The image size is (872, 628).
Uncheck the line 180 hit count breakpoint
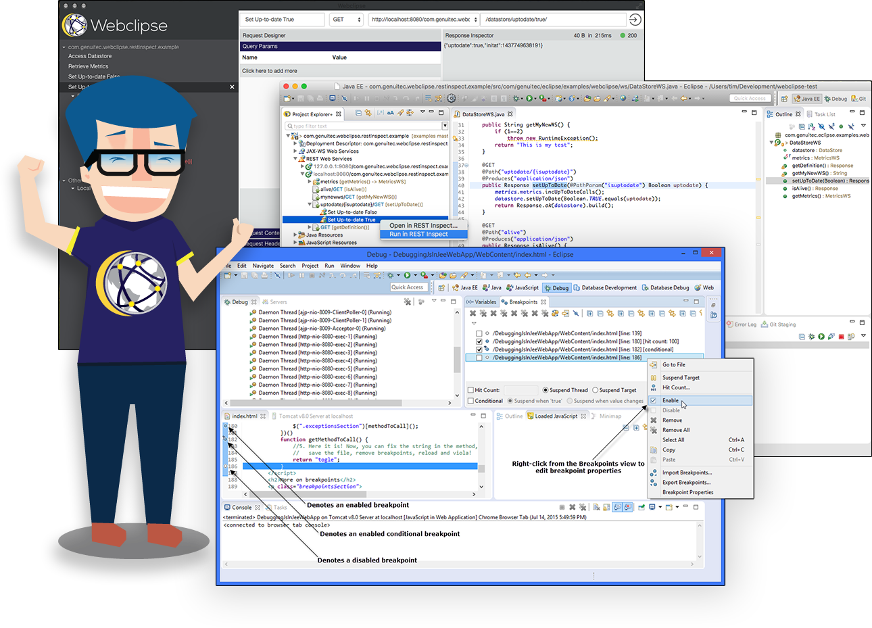pos(479,341)
